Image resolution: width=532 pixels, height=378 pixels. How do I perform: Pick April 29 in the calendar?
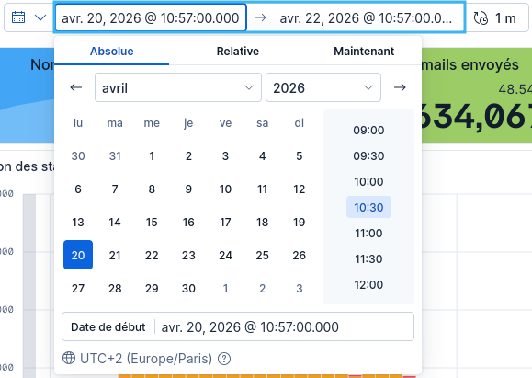click(x=152, y=288)
